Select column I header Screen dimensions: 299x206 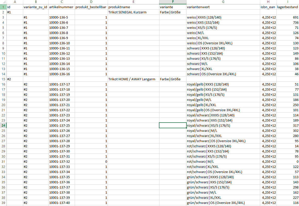click(x=288, y=2)
